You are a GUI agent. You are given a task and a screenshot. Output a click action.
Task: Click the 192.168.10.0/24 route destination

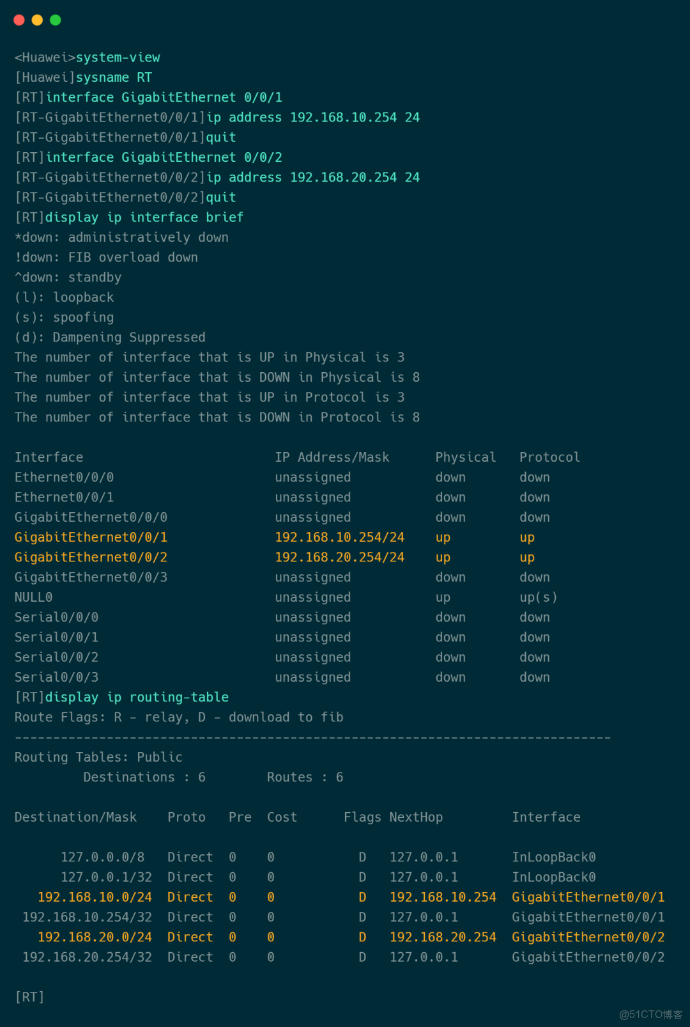tap(95, 897)
